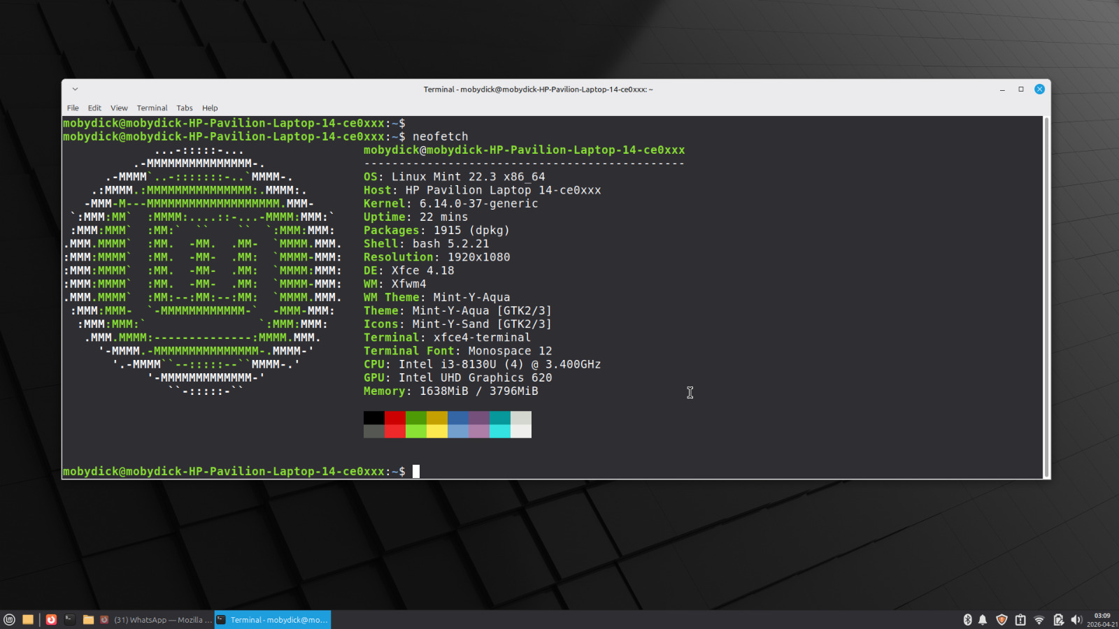1119x629 pixels.
Task: Click the volume speaker icon
Action: pyautogui.click(x=1076, y=620)
